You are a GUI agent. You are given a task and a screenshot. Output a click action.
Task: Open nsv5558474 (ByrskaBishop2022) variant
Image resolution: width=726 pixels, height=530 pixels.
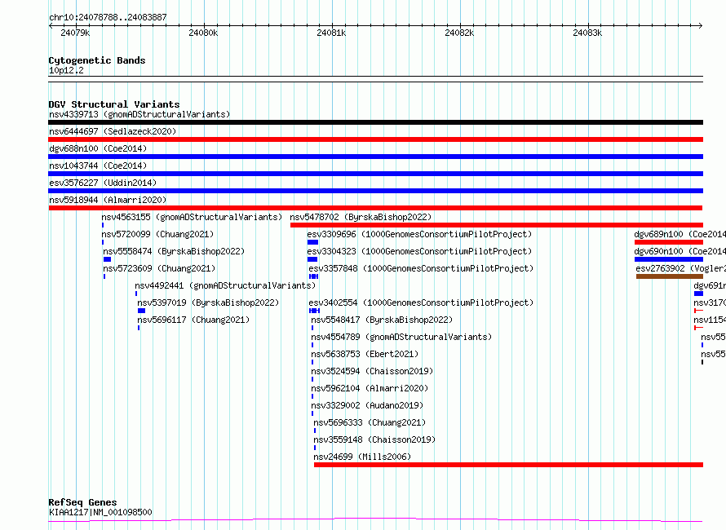pyautogui.click(x=174, y=251)
